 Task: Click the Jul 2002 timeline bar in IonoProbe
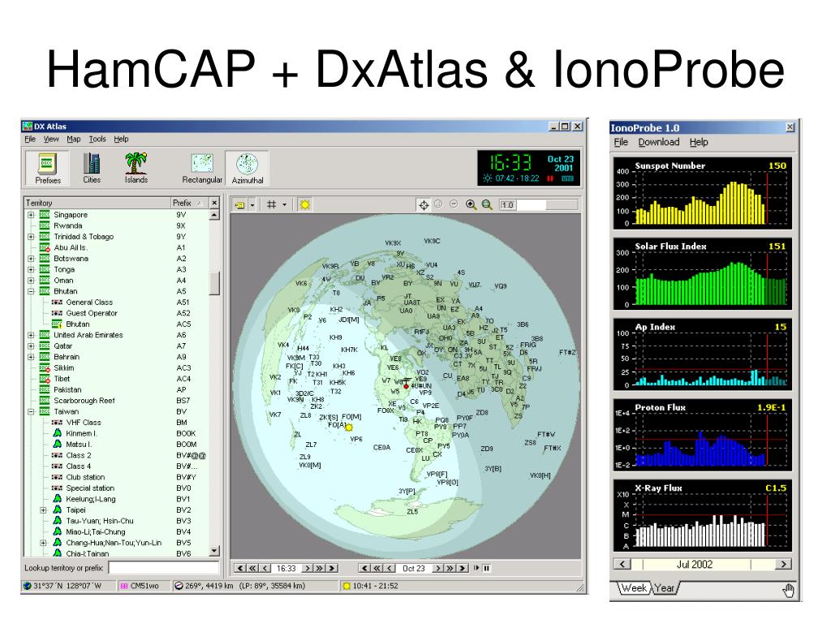702,565
